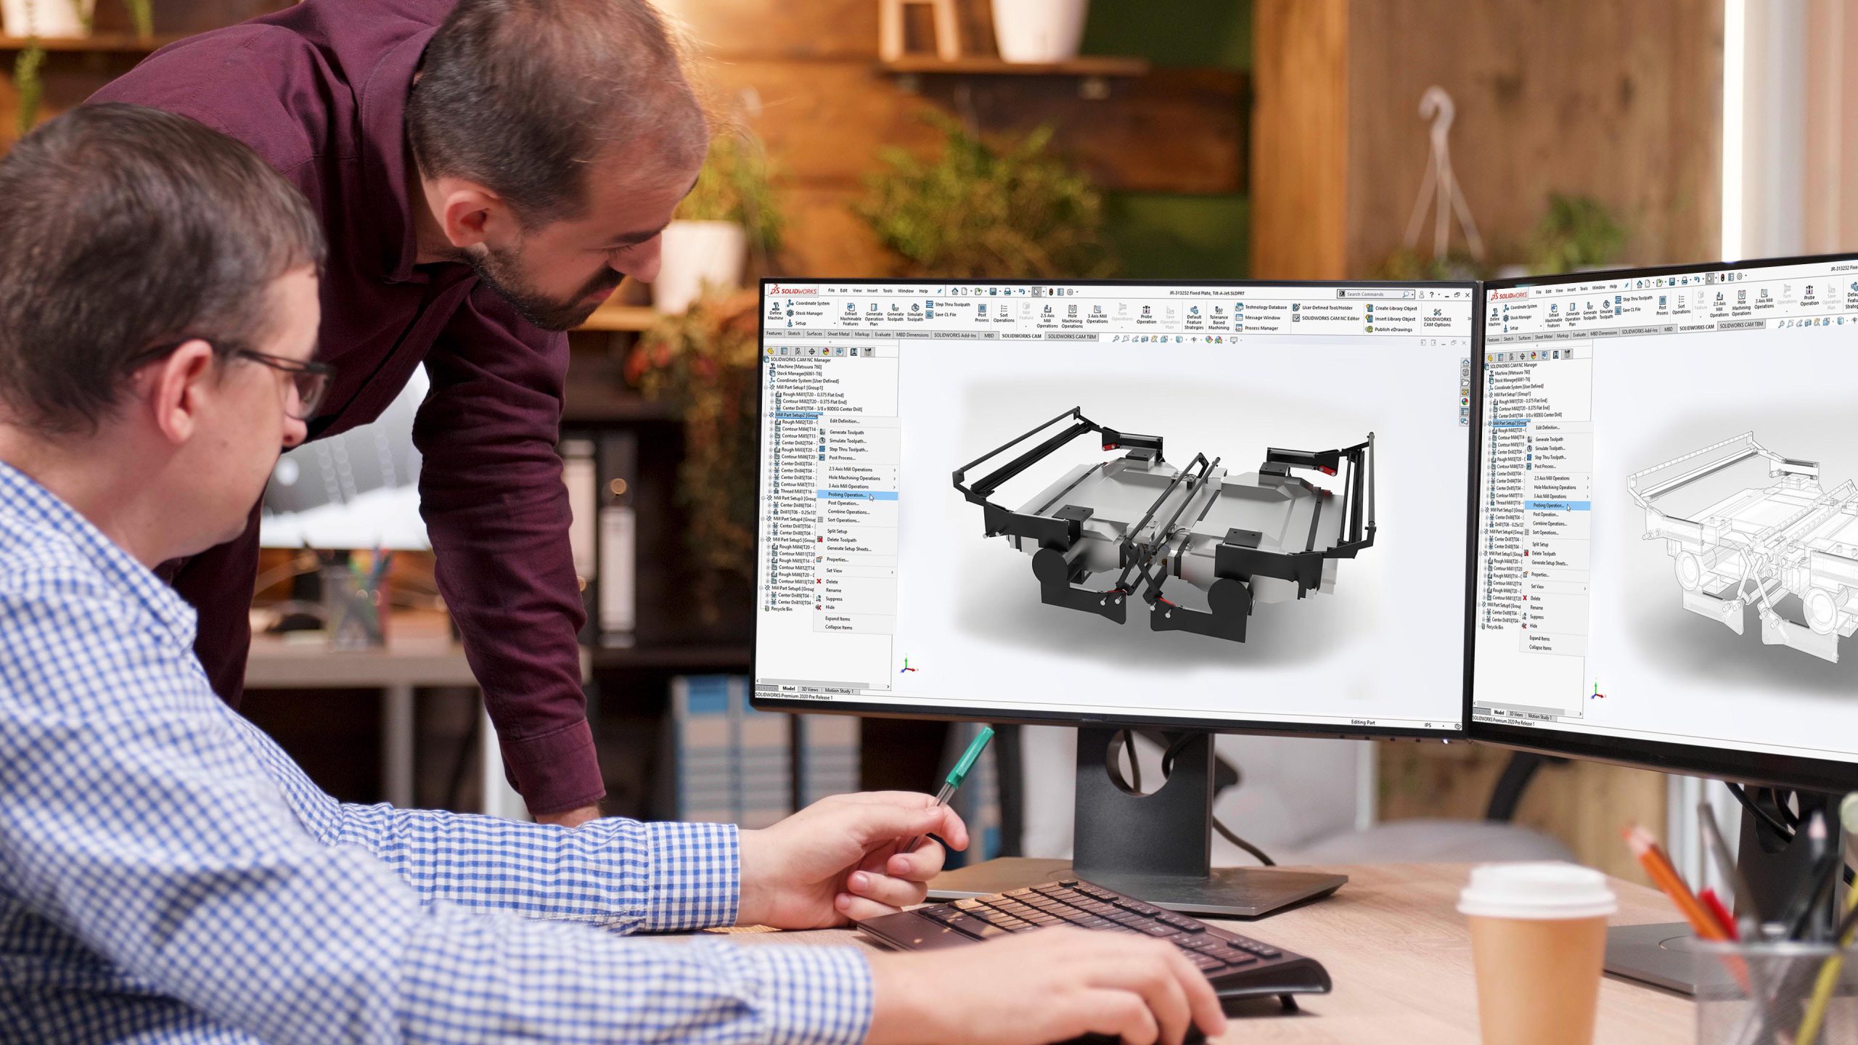Choose Edit Definition in left monitor context menu
The image size is (1858, 1045).
click(845, 421)
